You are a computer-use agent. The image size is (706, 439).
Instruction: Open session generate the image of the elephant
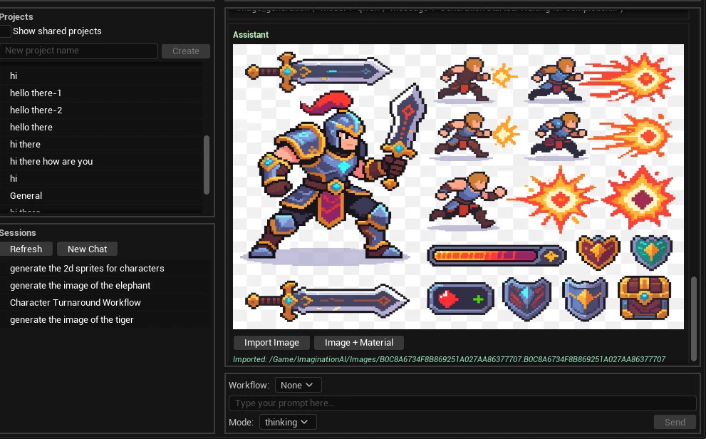click(x=105, y=286)
